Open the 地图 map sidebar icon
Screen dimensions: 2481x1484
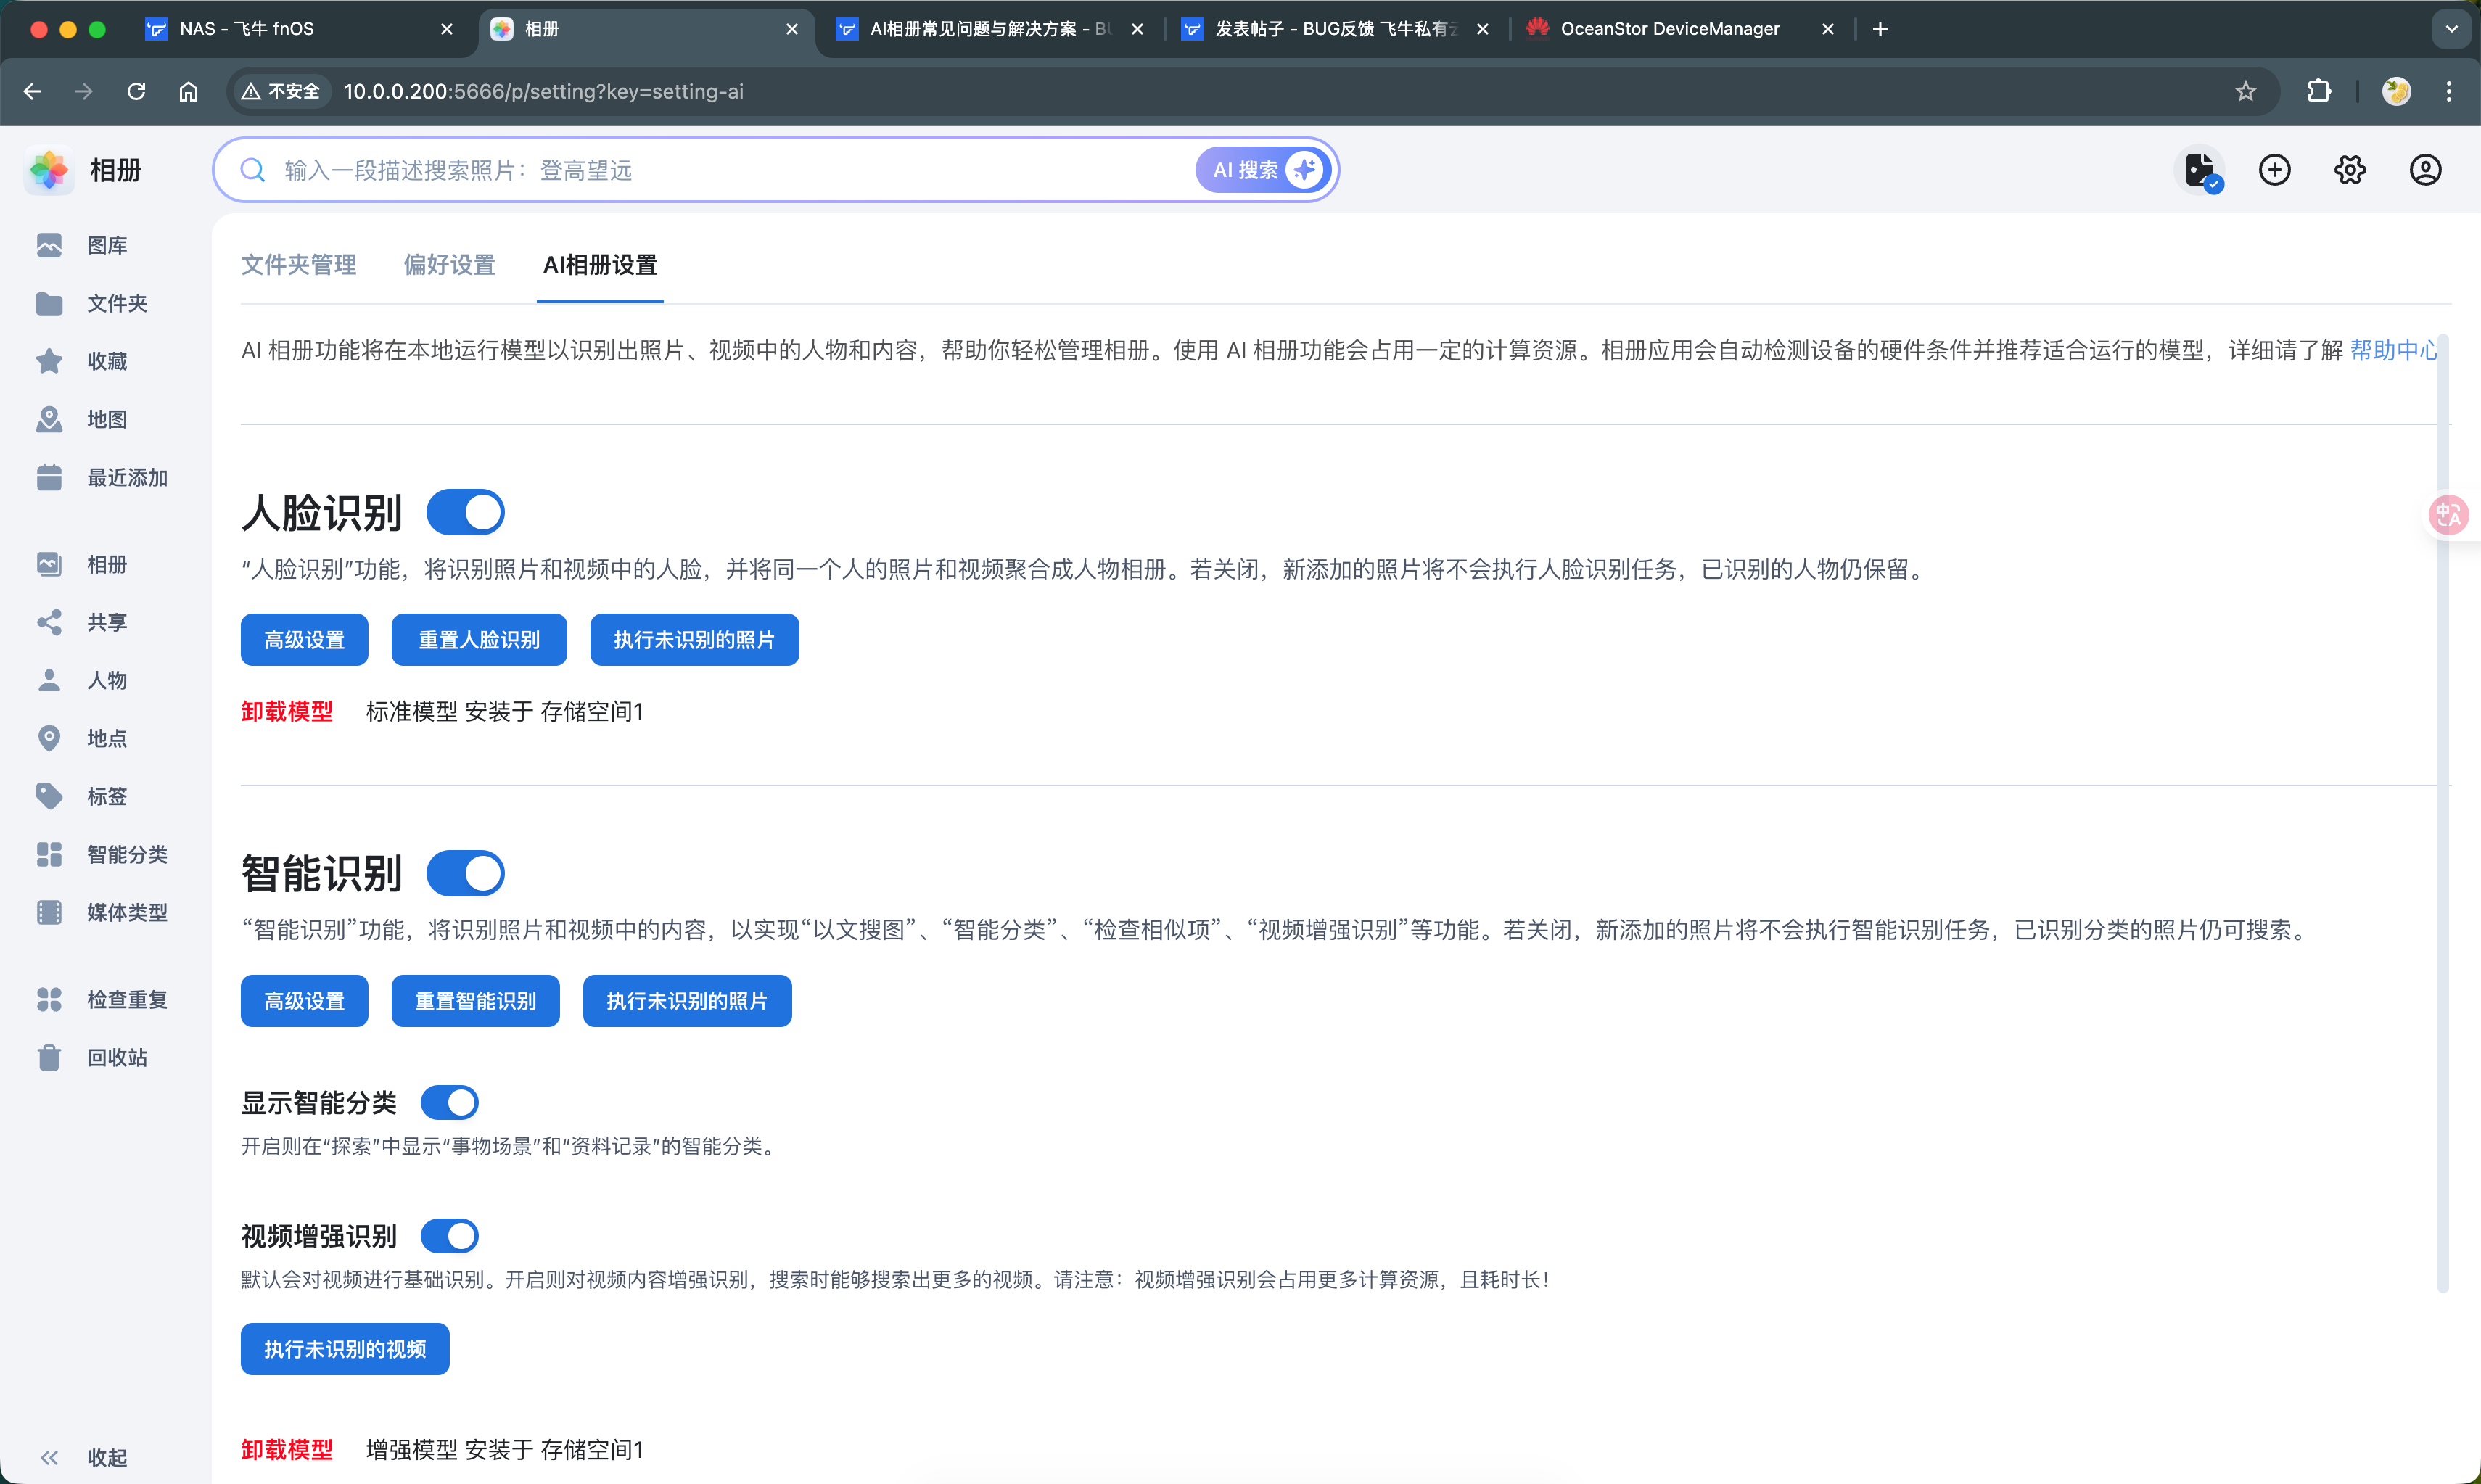coord(49,419)
